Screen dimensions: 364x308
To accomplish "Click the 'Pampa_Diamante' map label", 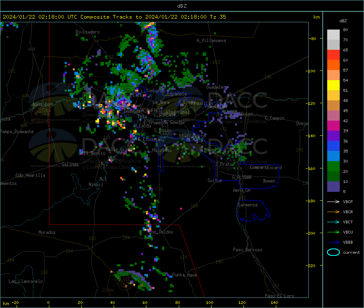I will point(17,132).
